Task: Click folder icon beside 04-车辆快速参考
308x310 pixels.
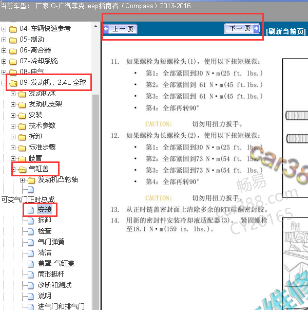Action: pos(13,29)
